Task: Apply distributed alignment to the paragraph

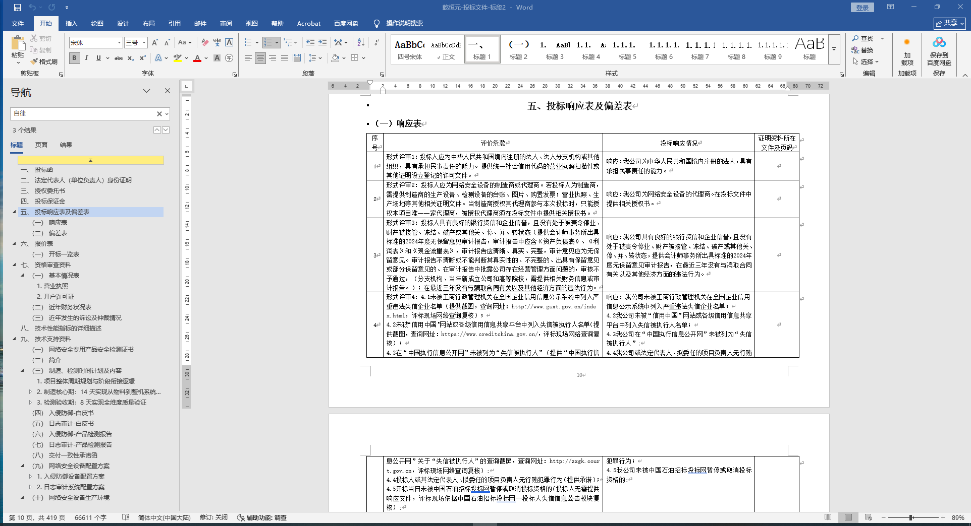Action: (297, 58)
